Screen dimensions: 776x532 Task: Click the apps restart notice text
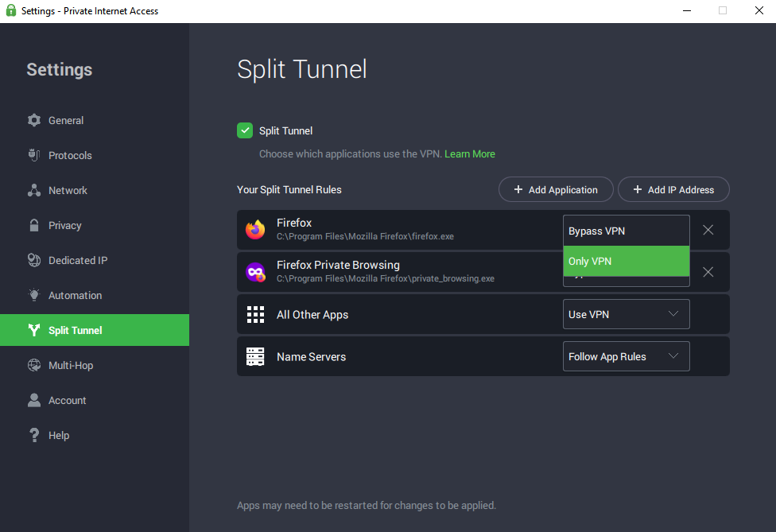[x=367, y=505]
